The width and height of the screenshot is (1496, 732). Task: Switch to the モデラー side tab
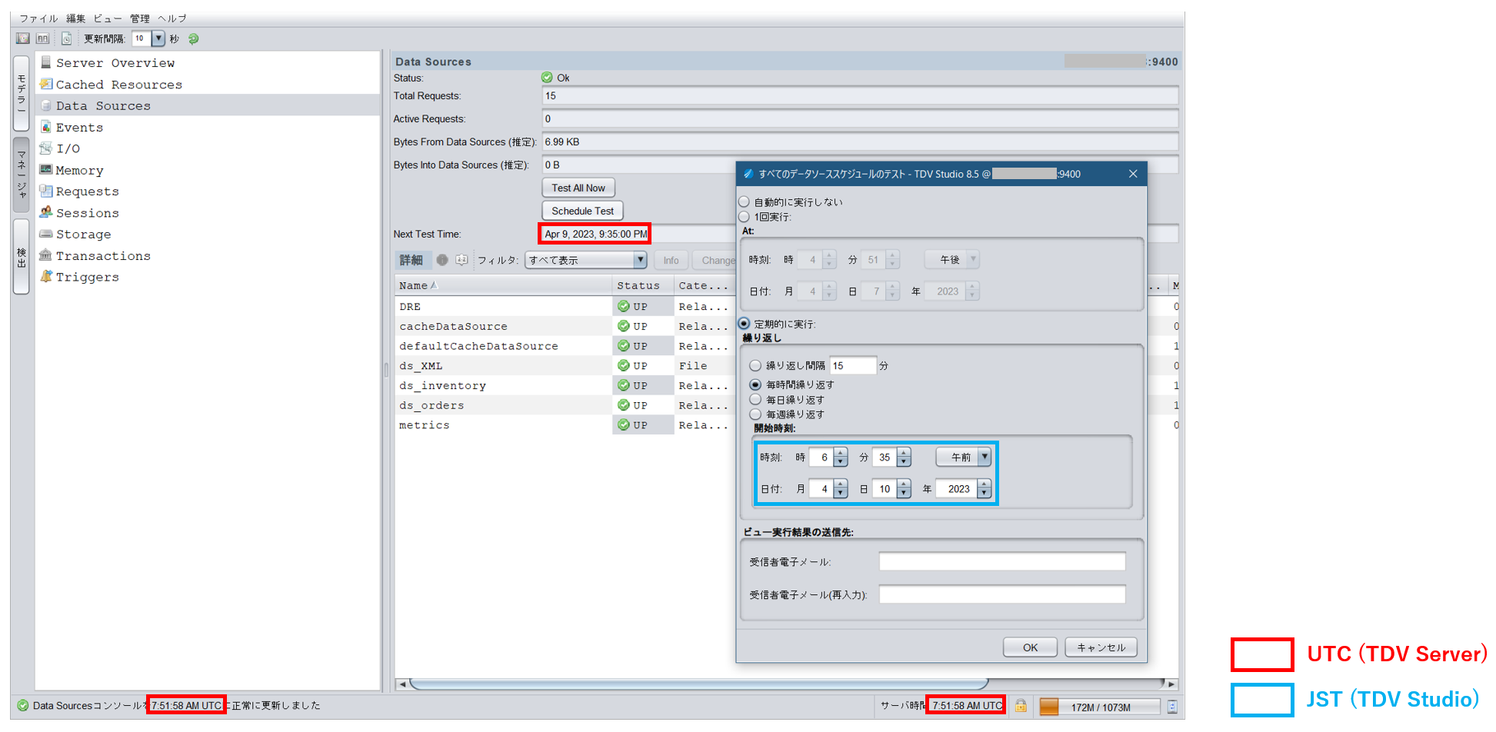click(22, 93)
